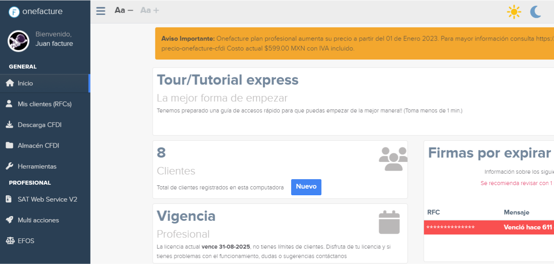Click the Multi acciones rocket icon
Screen dimensions: 554x264
[9, 220]
